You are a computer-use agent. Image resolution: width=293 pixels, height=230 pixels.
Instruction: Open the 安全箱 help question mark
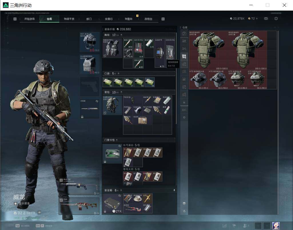[x=121, y=190]
